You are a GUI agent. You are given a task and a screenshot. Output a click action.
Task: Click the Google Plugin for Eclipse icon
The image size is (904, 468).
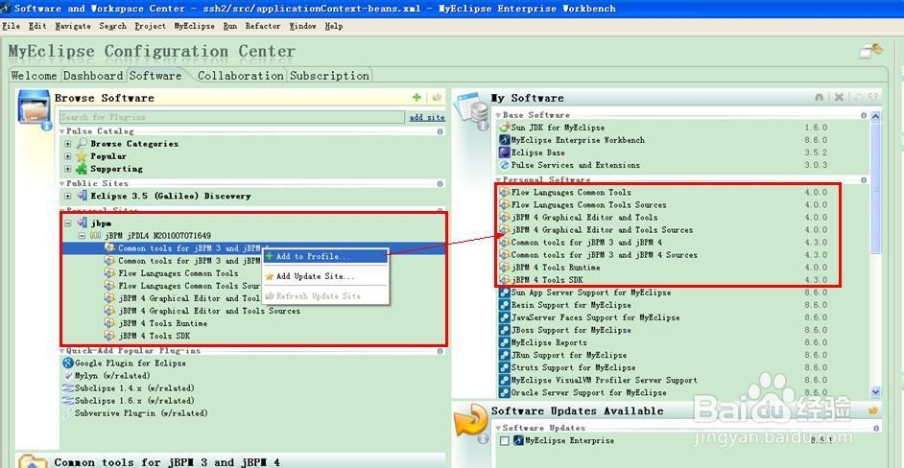point(68,363)
